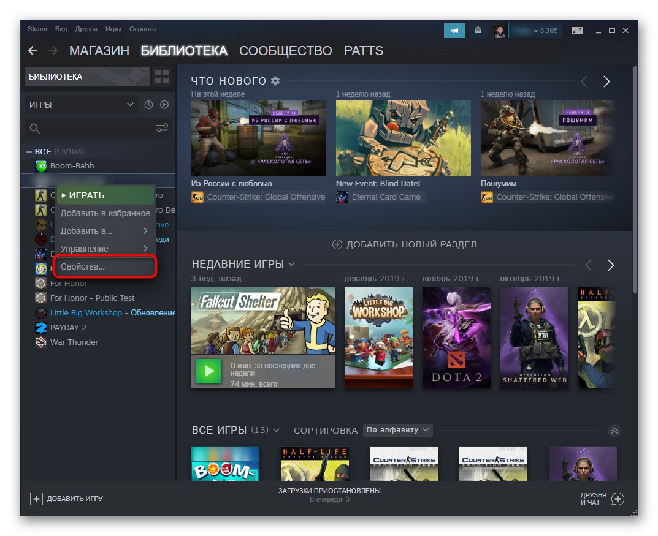Image resolution: width=658 pixels, height=536 pixels.
Task: Select Добавить в избранное menu entry
Action: click(105, 213)
